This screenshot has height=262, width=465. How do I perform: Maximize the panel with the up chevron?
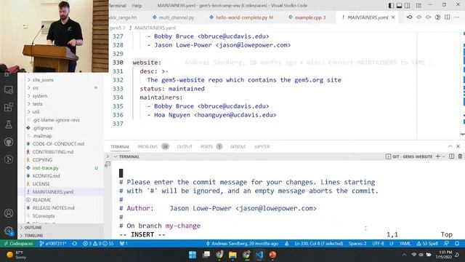click(450, 146)
